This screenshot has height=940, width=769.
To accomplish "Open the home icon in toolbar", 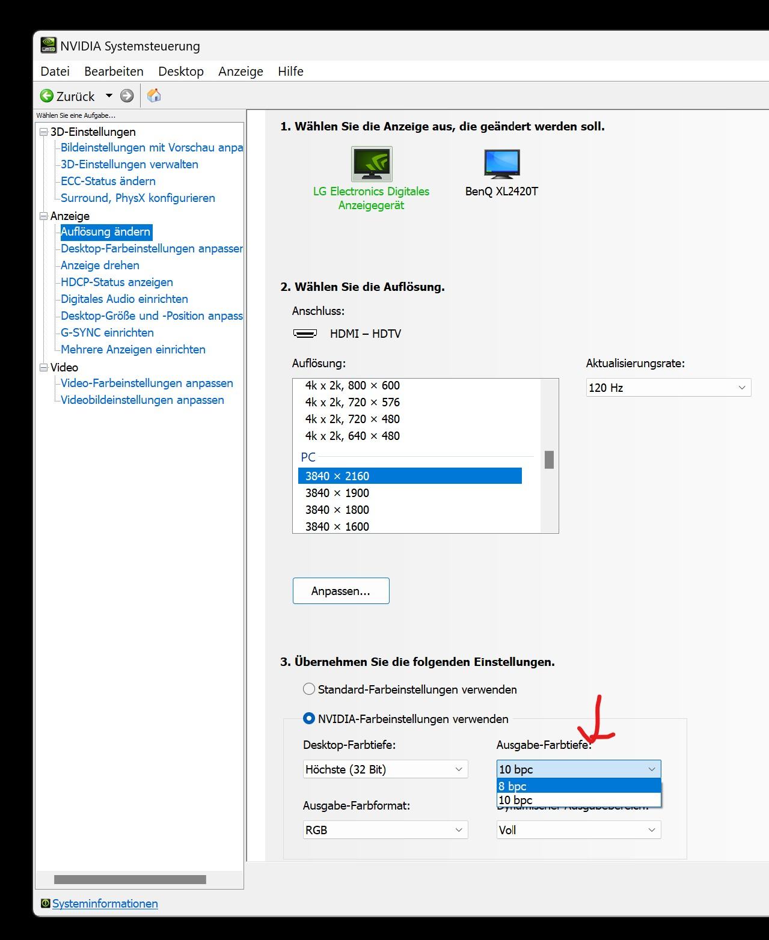I will [154, 96].
